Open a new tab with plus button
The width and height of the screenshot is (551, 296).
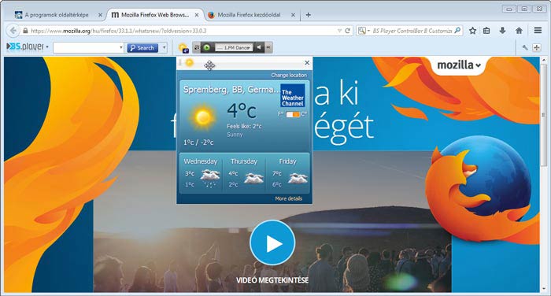click(x=309, y=15)
